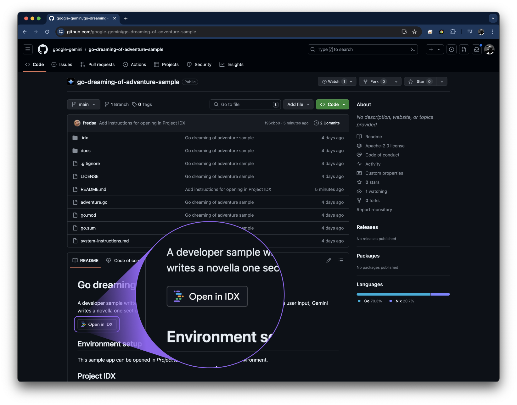Close the google-gemini/go-dreaming tab

click(115, 18)
